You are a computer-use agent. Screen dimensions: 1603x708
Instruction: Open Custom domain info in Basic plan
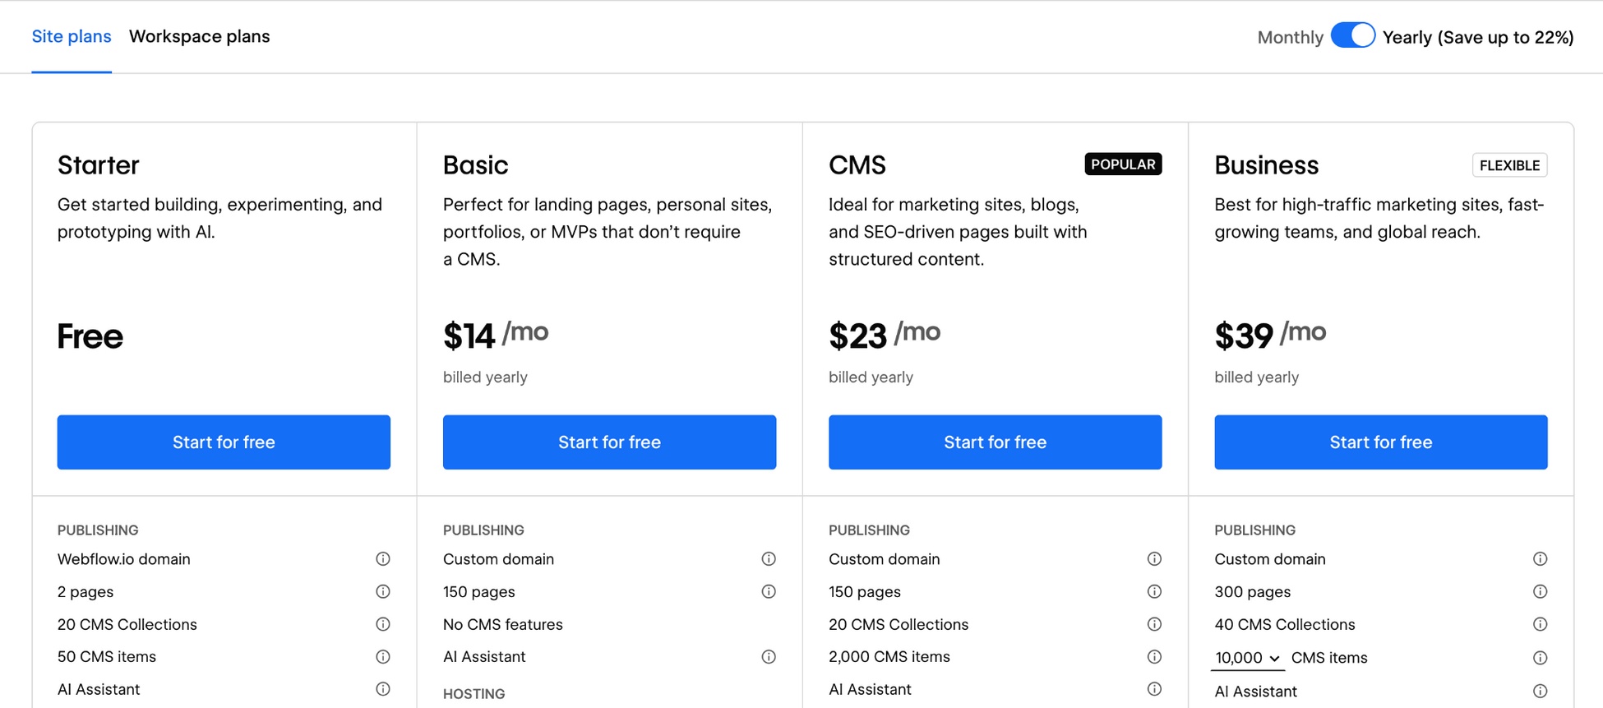tap(769, 558)
